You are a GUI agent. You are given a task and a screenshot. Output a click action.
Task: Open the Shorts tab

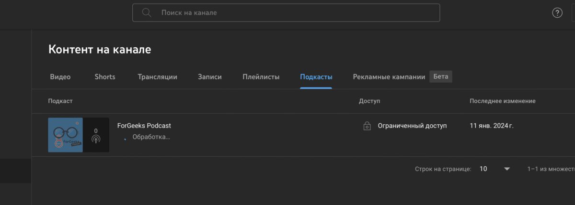coord(105,77)
